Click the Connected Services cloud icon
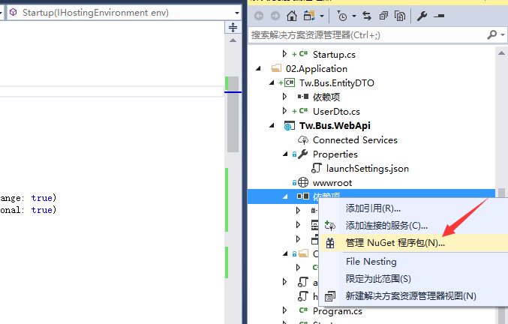The image size is (508, 324). pyautogui.click(x=303, y=139)
